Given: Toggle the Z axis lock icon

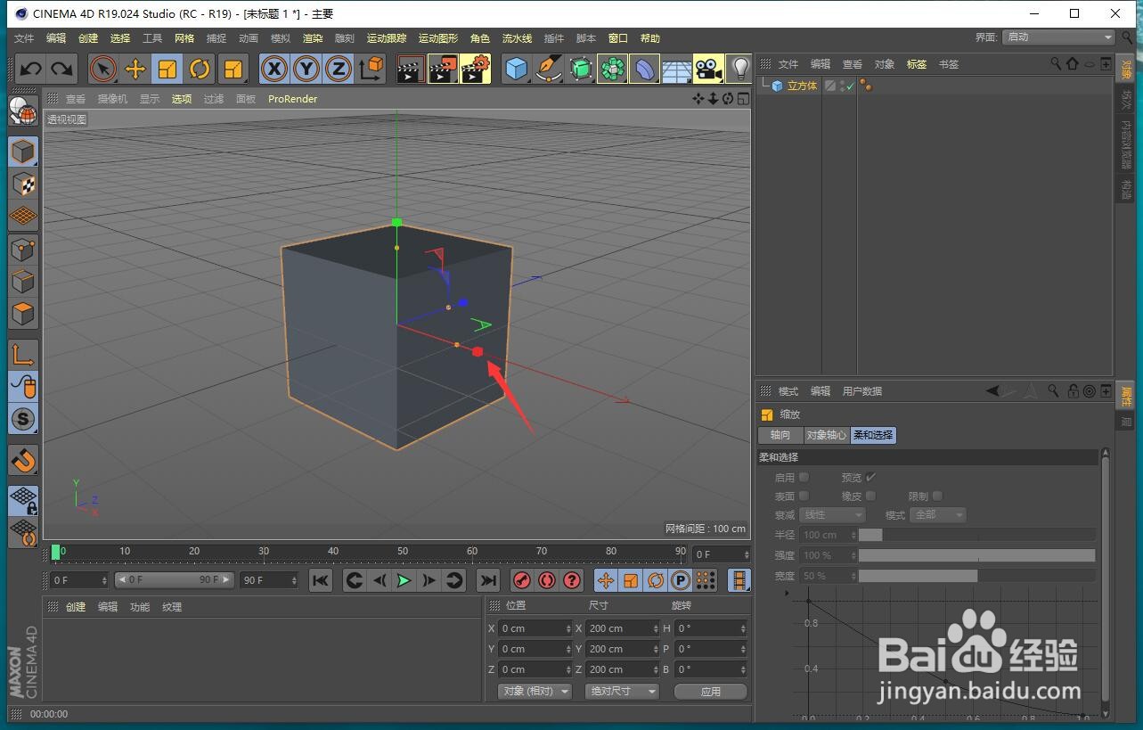Looking at the screenshot, I should [338, 69].
